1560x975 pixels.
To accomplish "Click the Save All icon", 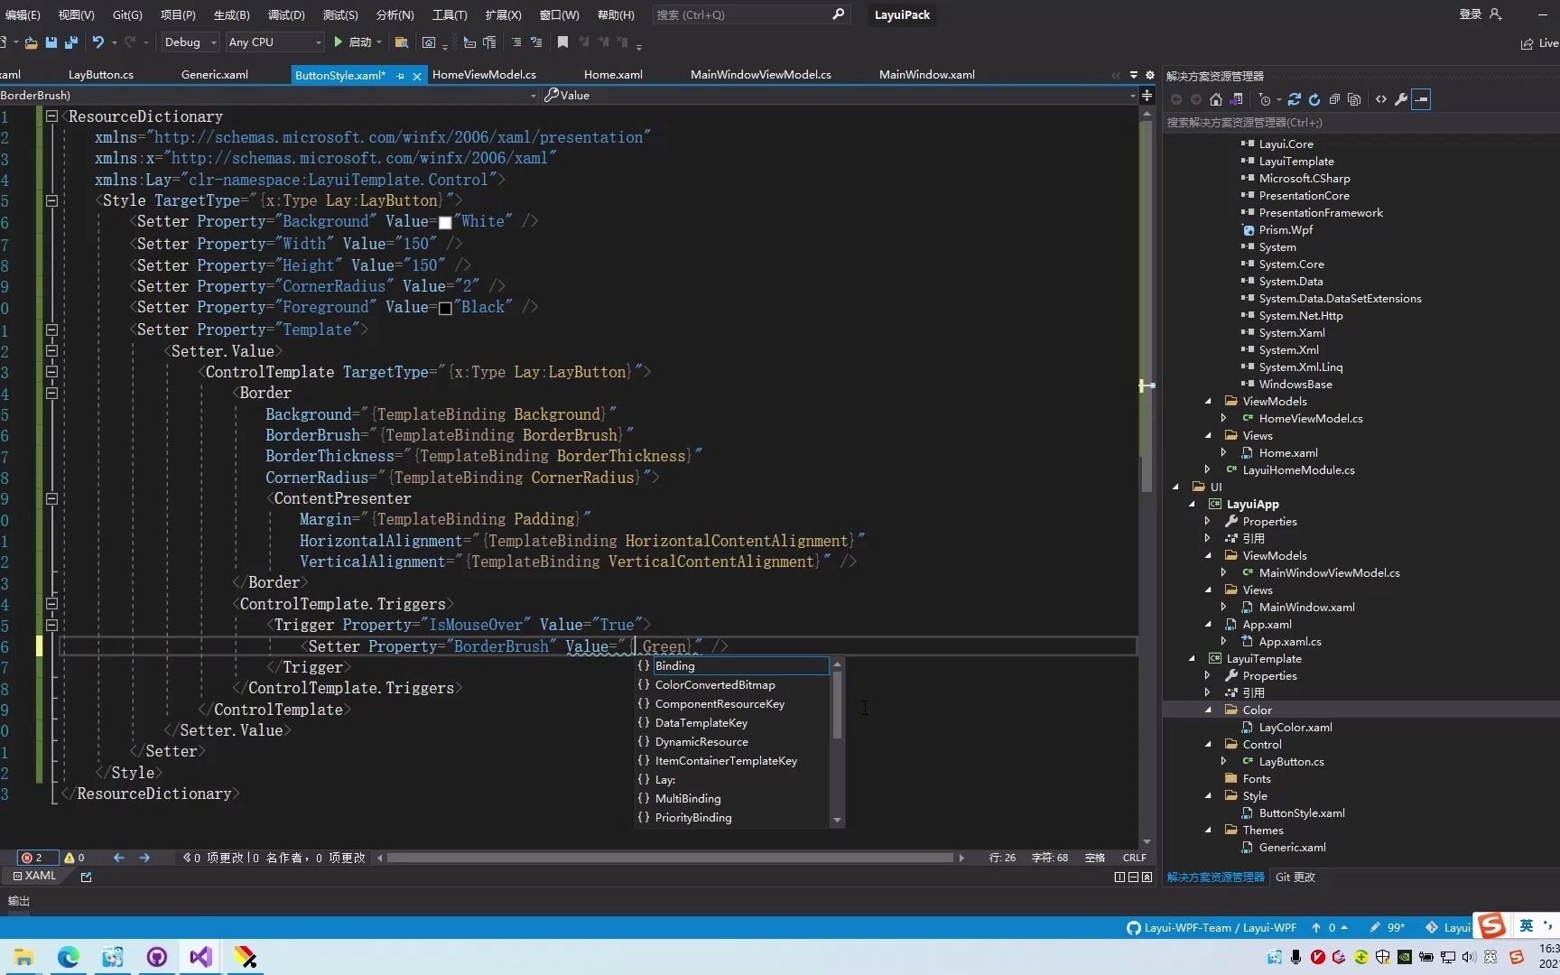I will (x=71, y=42).
